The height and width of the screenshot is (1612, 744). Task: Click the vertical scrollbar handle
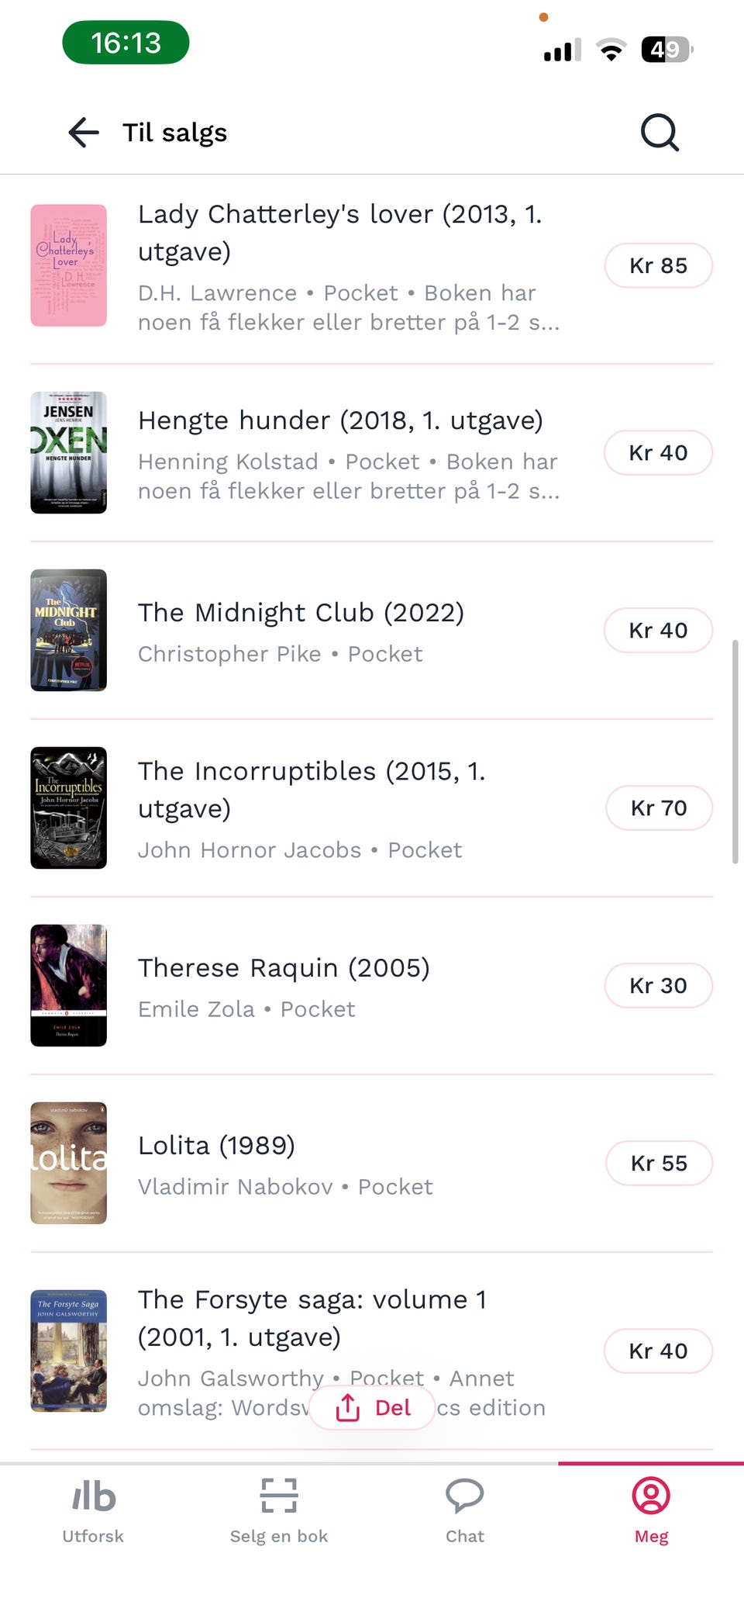coord(735,751)
